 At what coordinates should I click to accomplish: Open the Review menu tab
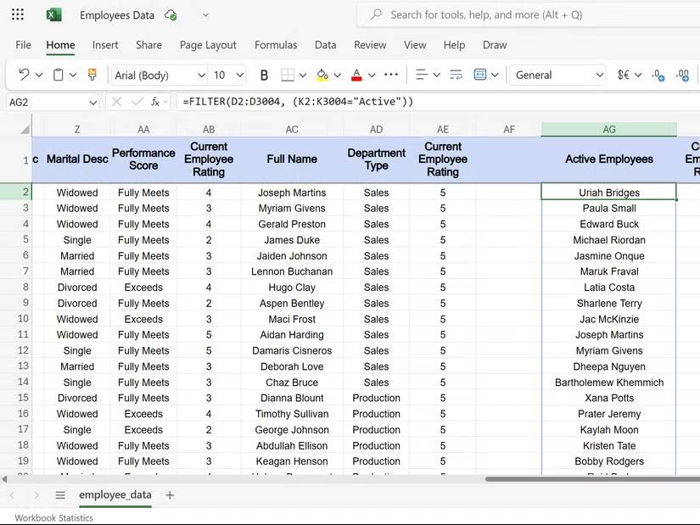tap(370, 45)
